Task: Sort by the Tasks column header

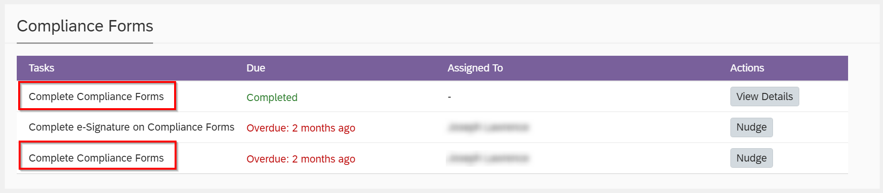Action: [41, 68]
